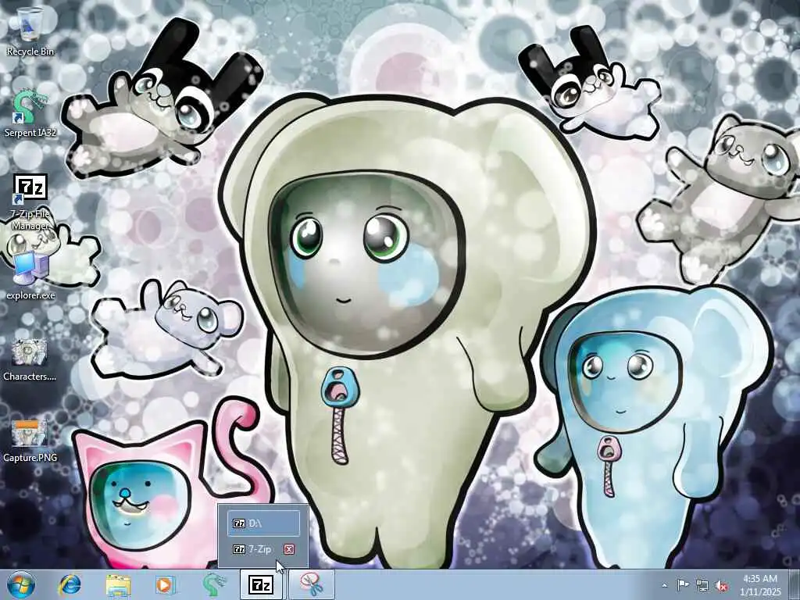This screenshot has width=800, height=600.
Task: Click the muted volume tray icon
Action: pos(721,585)
